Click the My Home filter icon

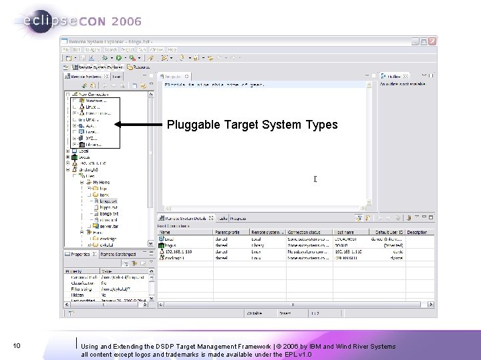[x=89, y=182]
